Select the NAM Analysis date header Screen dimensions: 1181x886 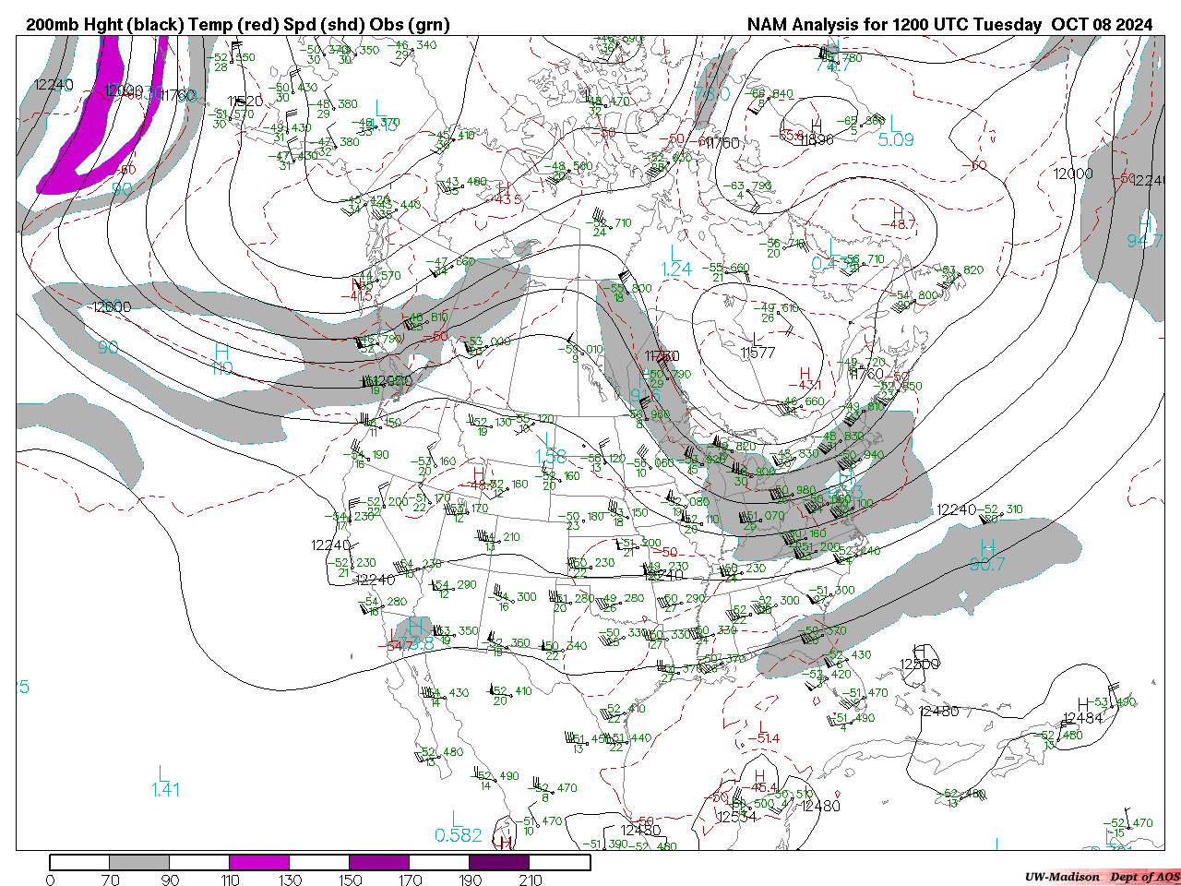(x=949, y=25)
